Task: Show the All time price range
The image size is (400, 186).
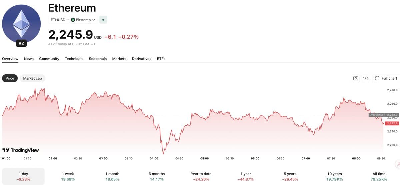Action: [379, 176]
